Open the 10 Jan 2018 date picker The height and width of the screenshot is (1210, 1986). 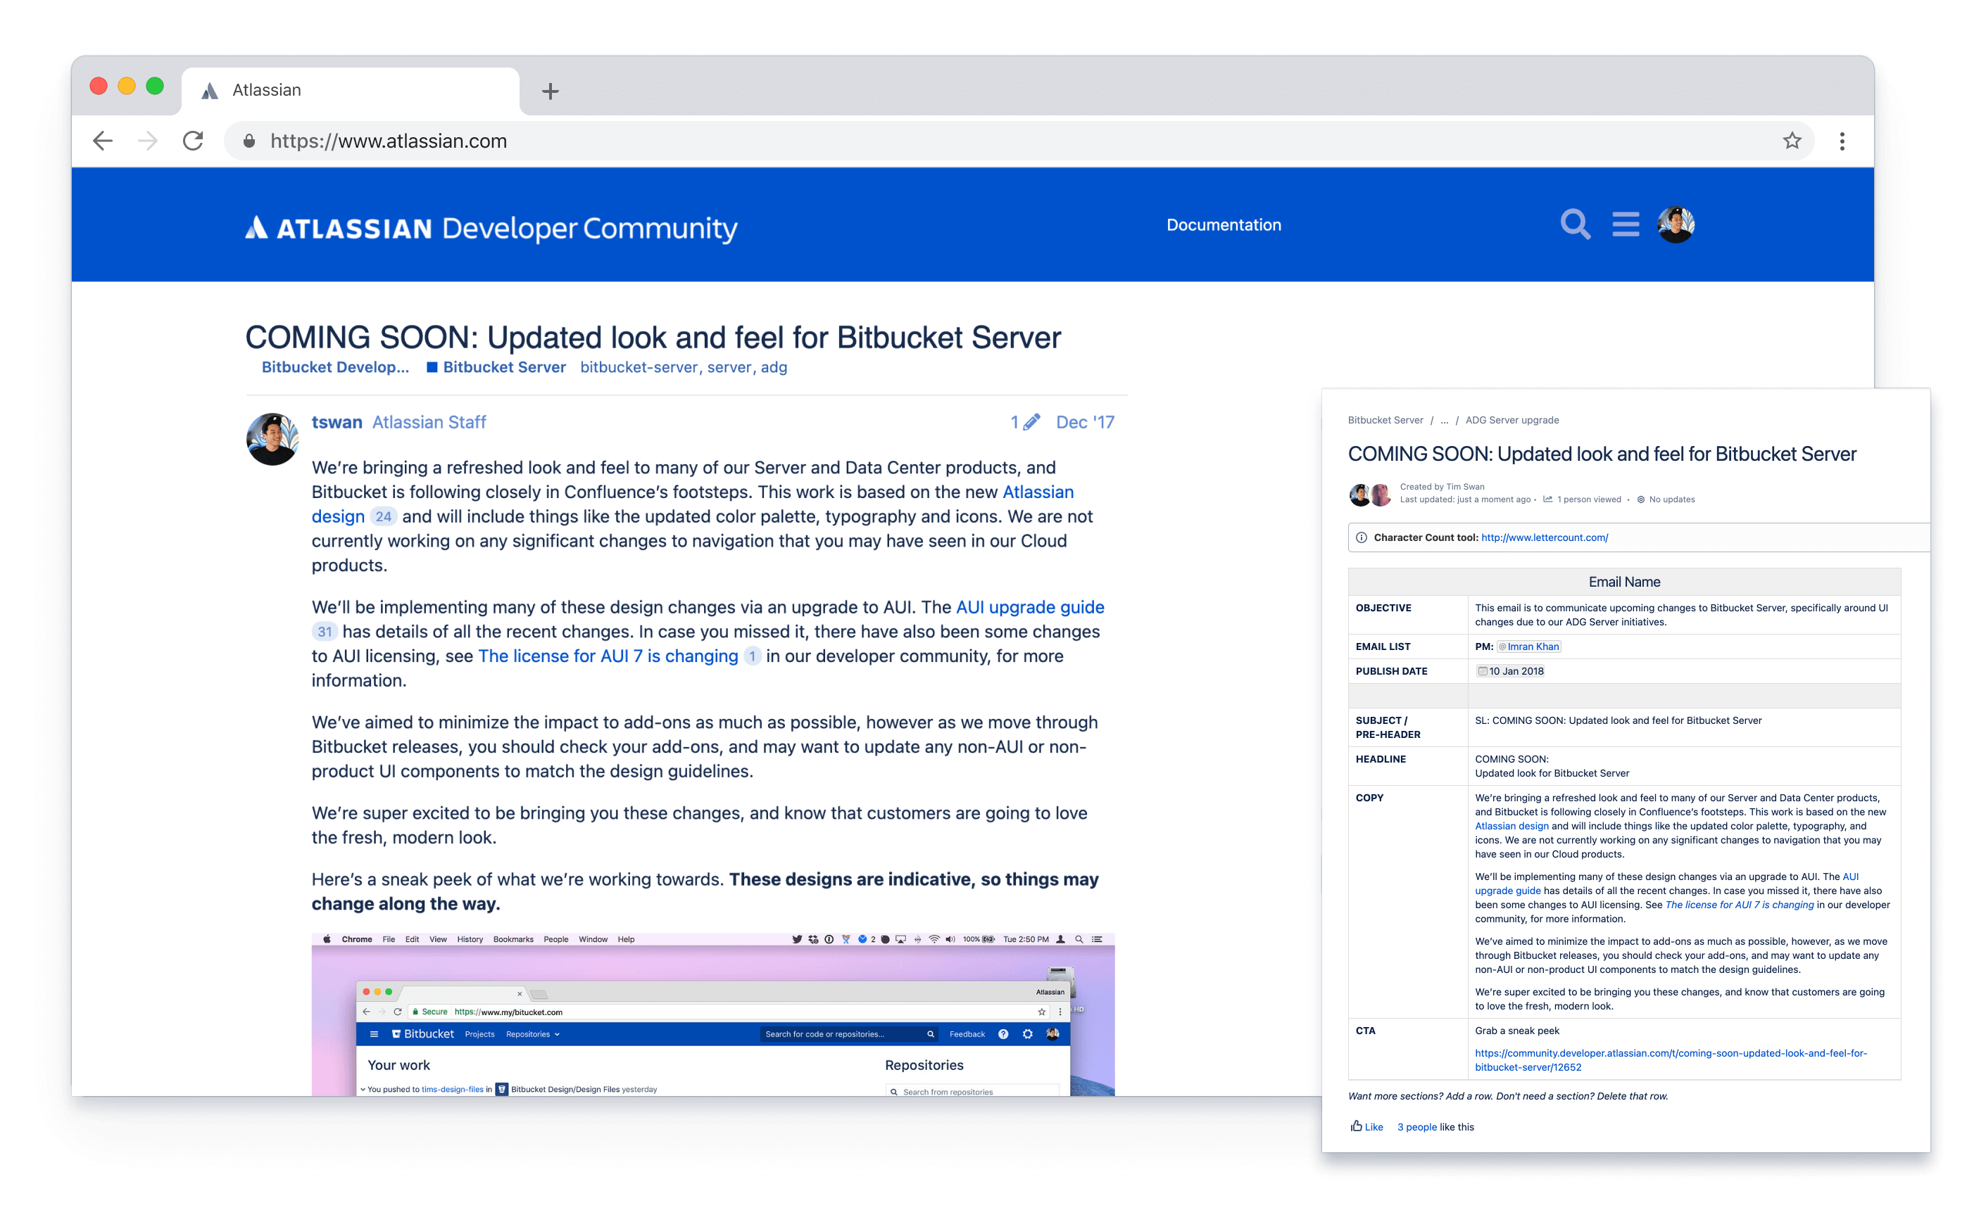[1511, 671]
